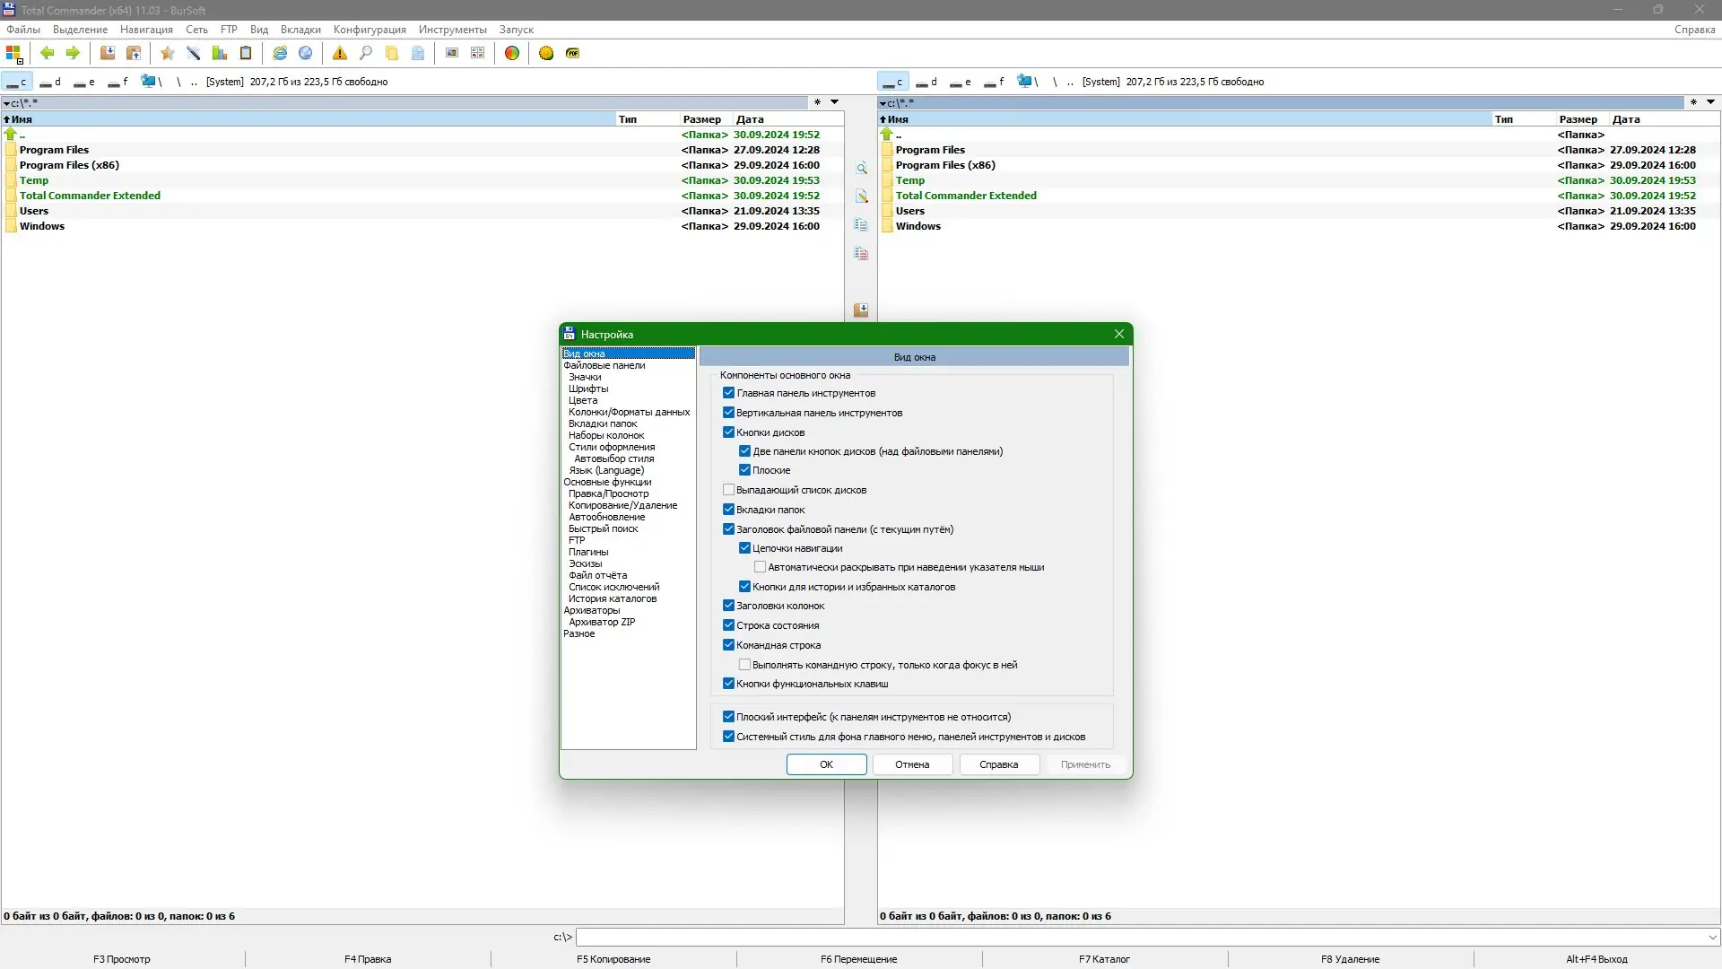1722x969 pixels.
Task: Enable 'Выпадающий список дисков' checkbox
Action: (x=728, y=490)
